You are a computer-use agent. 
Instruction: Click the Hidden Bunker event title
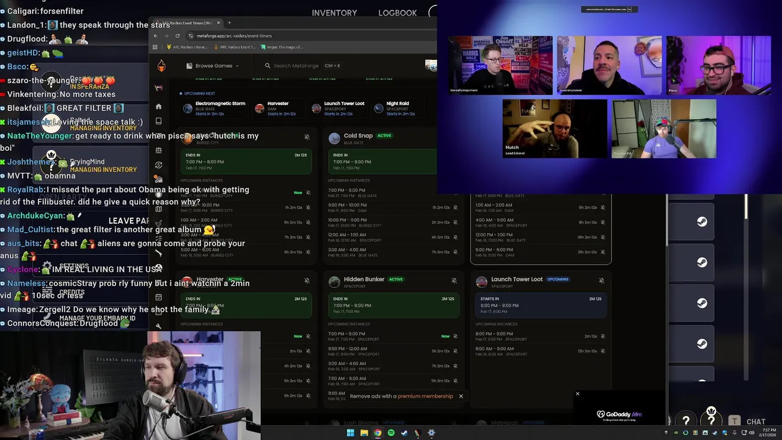pyautogui.click(x=364, y=279)
